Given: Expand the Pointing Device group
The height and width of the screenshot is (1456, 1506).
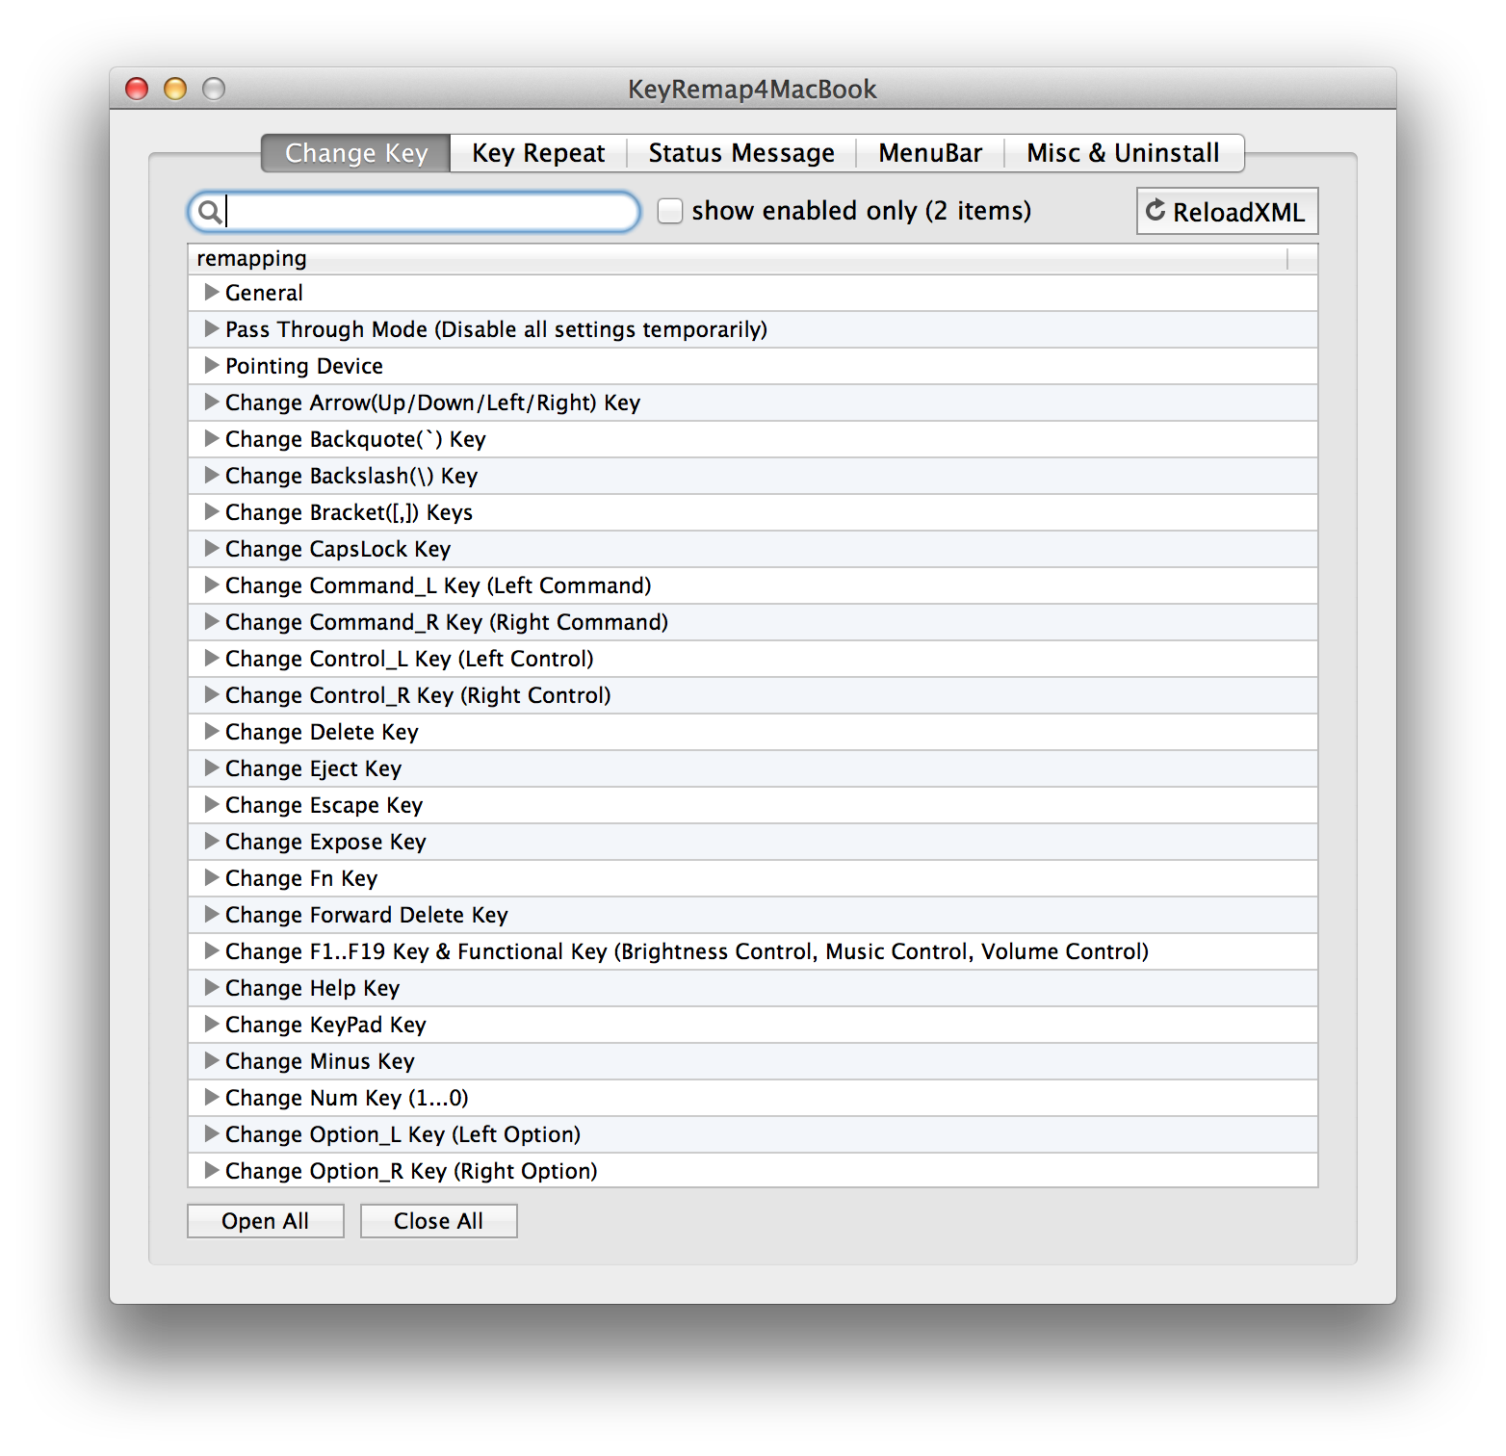Looking at the screenshot, I should click(212, 365).
